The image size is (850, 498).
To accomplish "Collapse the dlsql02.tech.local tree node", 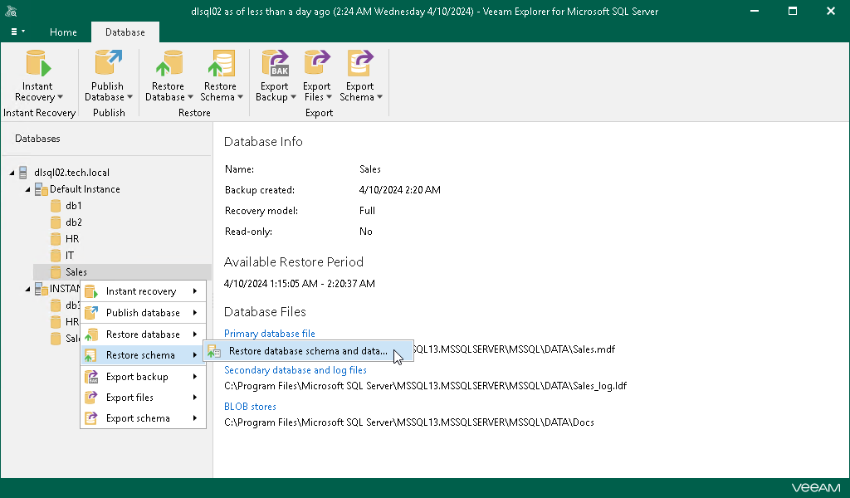I will (x=12, y=173).
